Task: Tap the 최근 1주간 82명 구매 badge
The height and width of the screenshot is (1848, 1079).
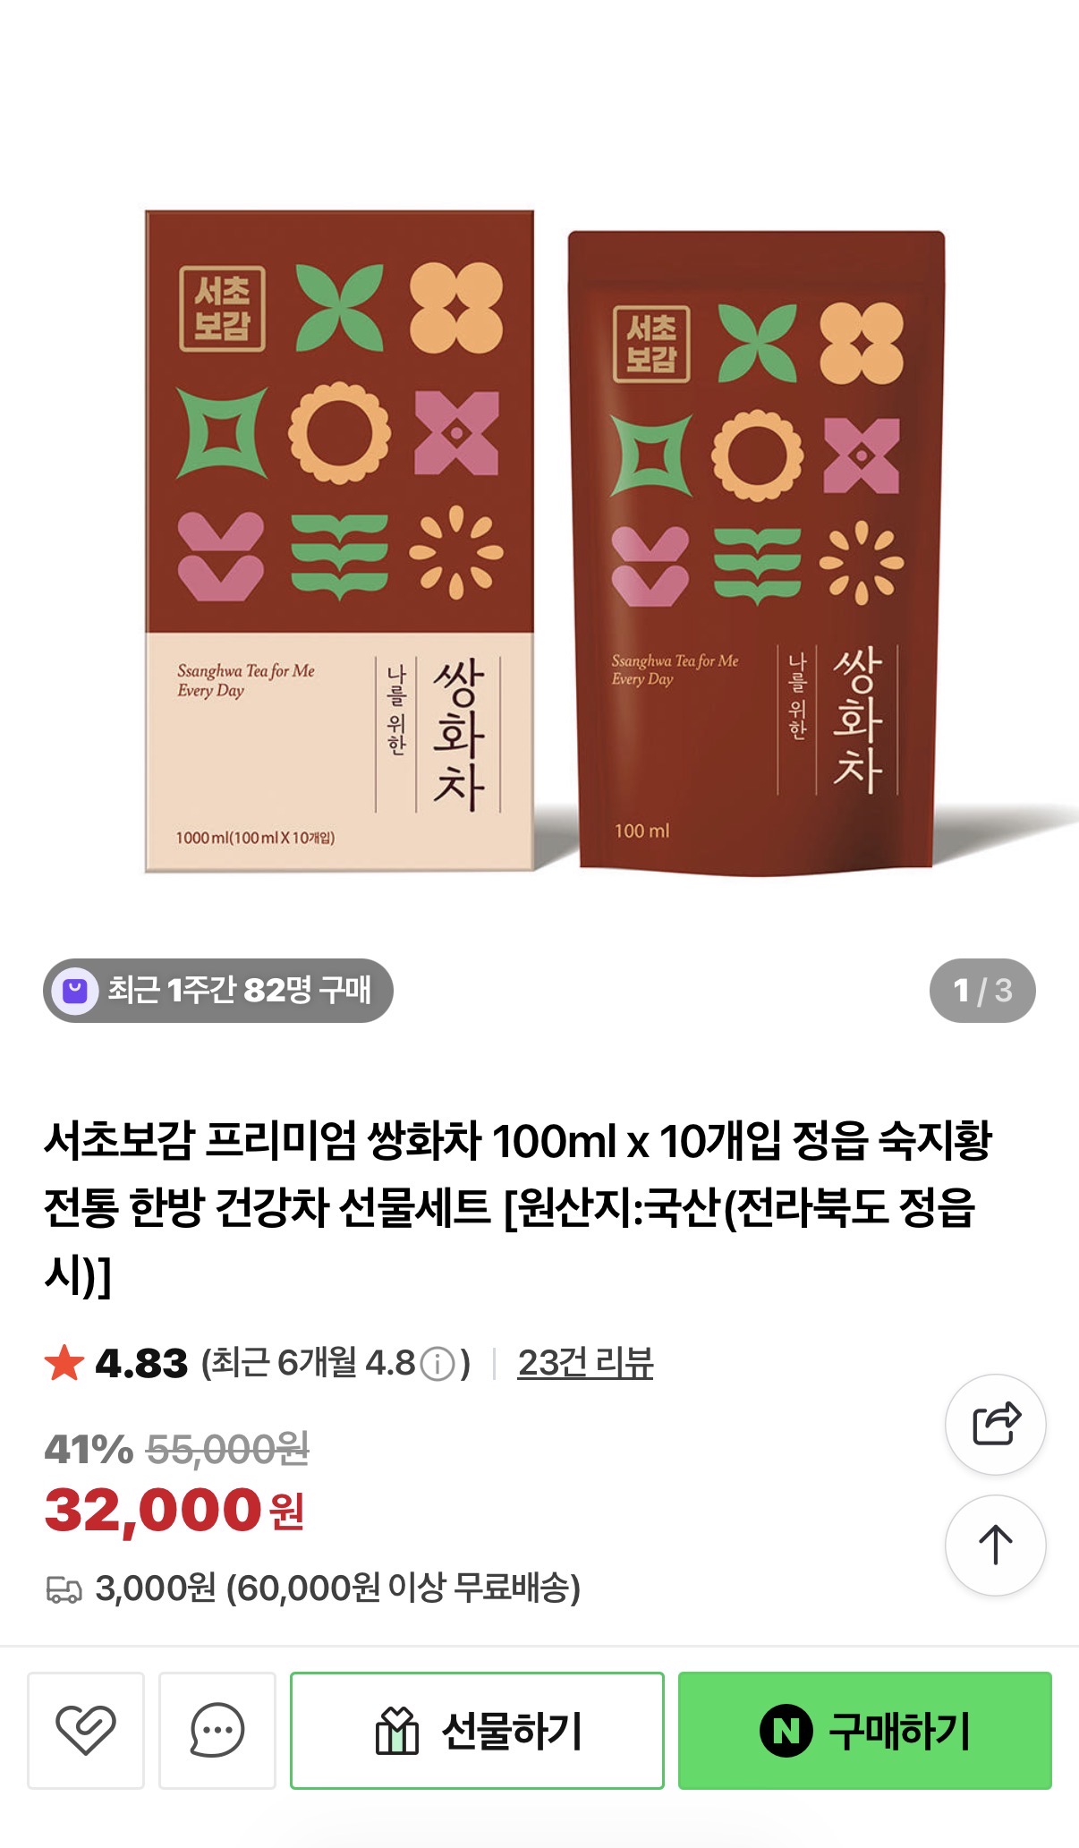Action: tap(218, 991)
